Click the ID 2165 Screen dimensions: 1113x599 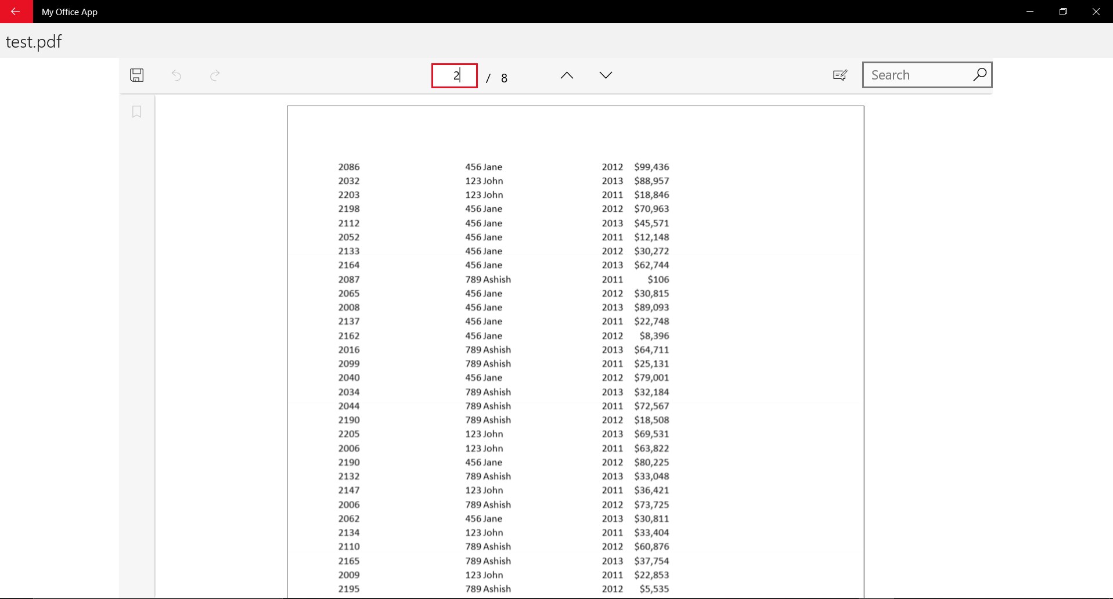click(x=349, y=561)
